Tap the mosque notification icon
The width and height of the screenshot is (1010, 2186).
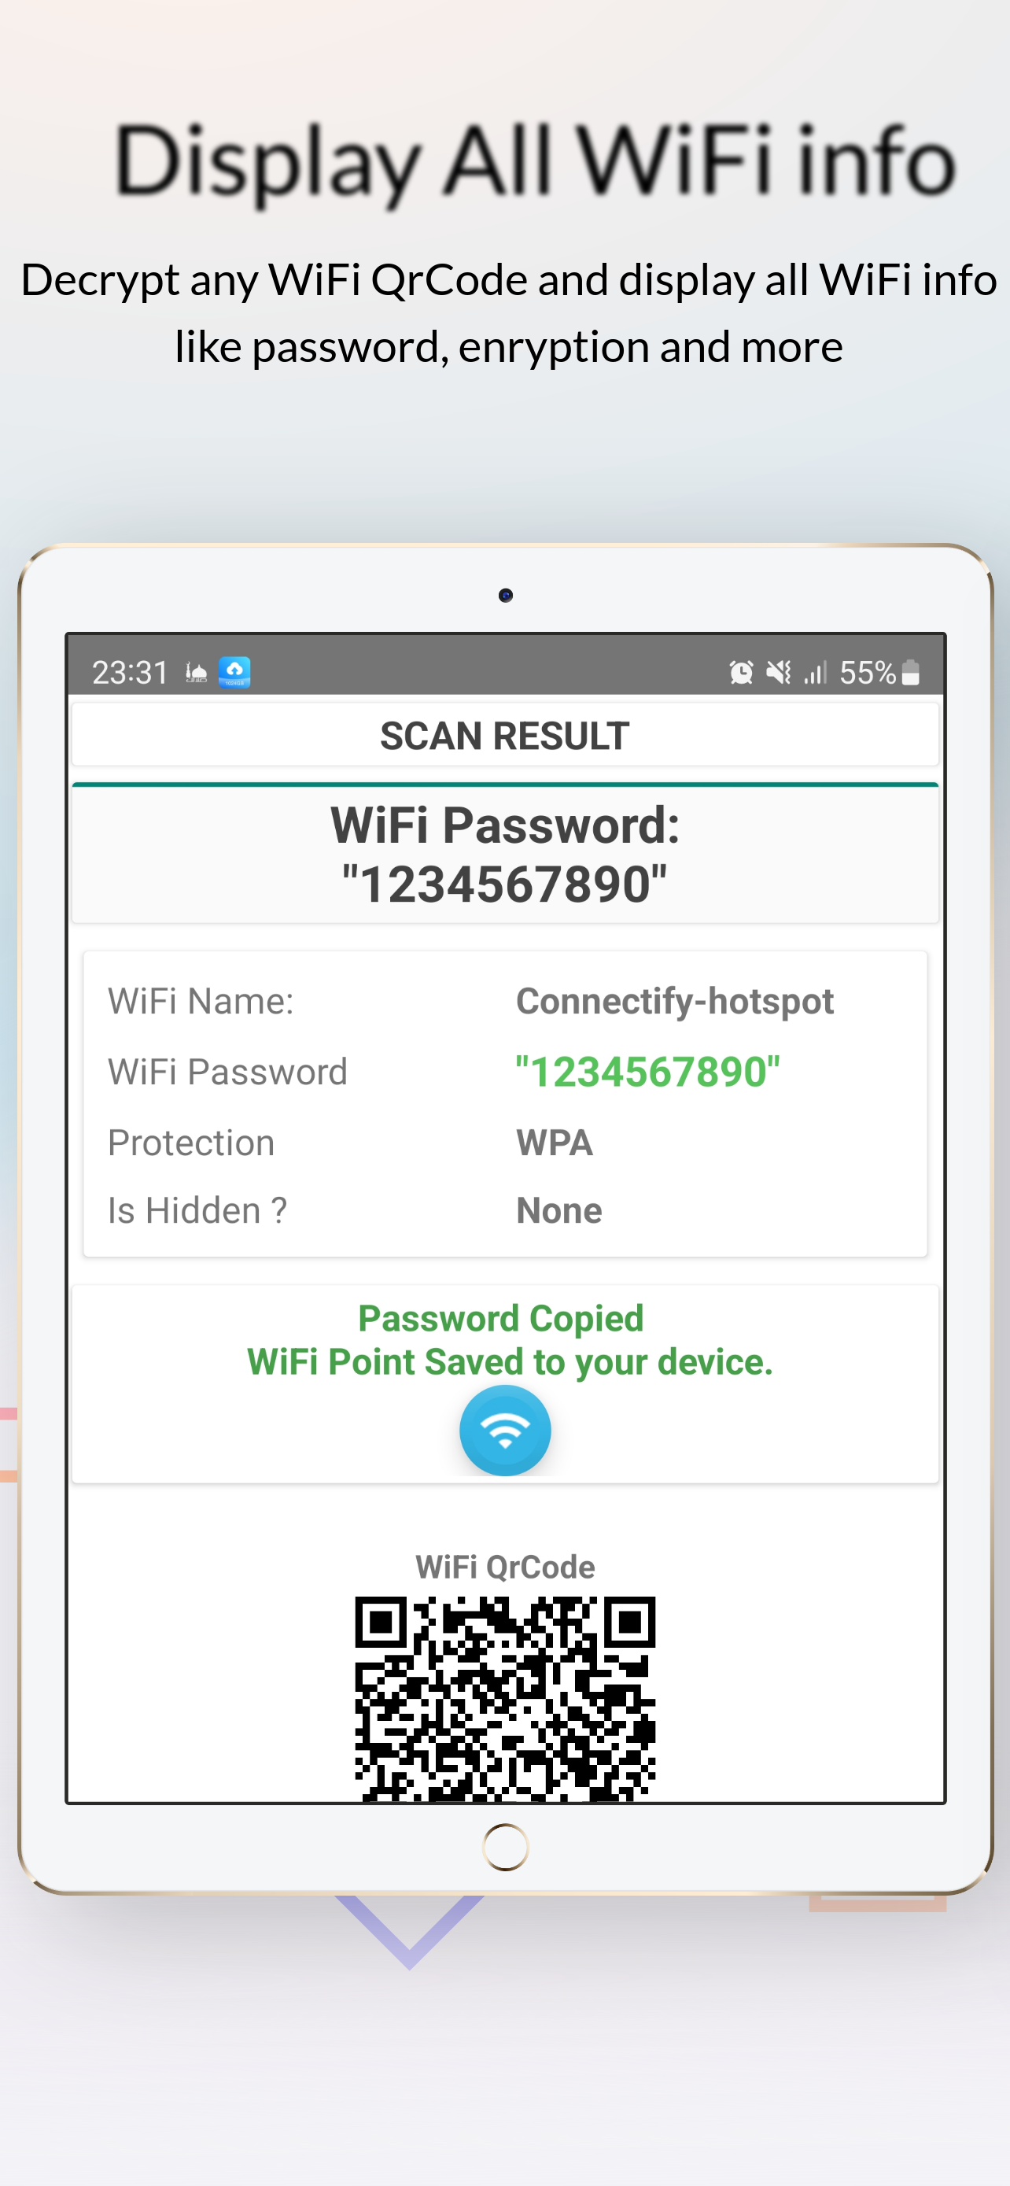[x=196, y=673]
